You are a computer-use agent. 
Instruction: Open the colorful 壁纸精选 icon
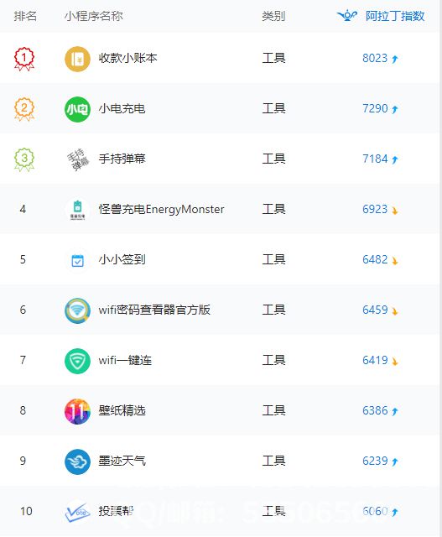[77, 411]
